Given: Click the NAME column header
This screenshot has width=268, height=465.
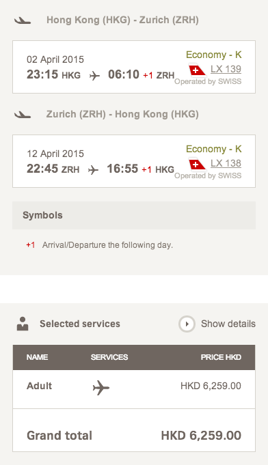Looking at the screenshot, I should pos(37,357).
